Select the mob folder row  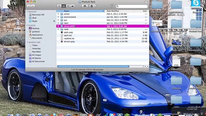point(103,29)
